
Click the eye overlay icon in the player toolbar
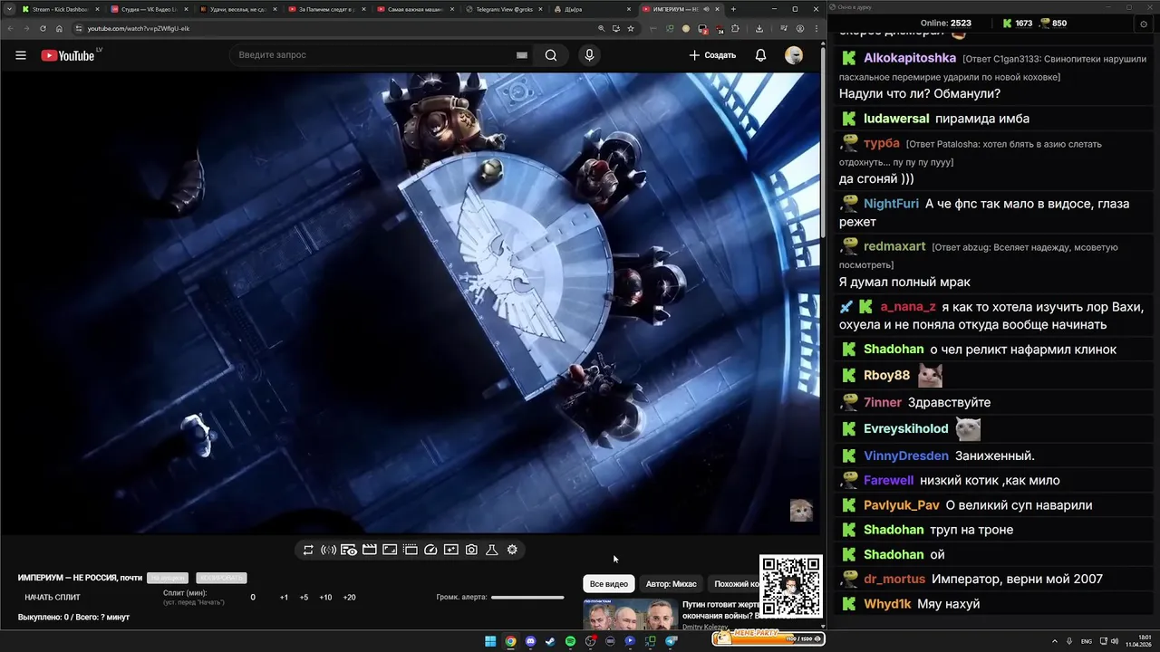click(x=349, y=550)
